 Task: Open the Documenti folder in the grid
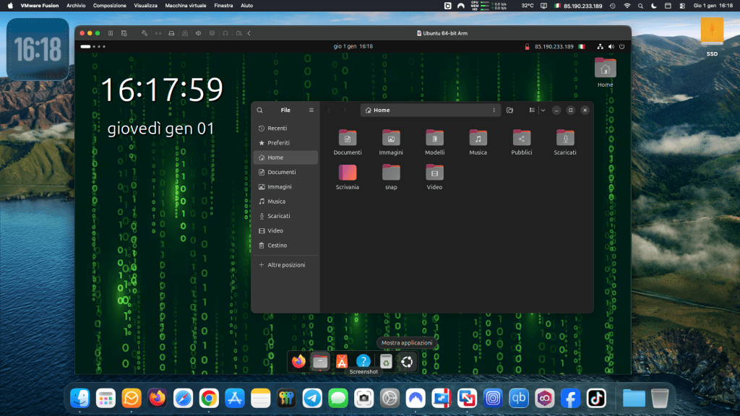pos(348,138)
